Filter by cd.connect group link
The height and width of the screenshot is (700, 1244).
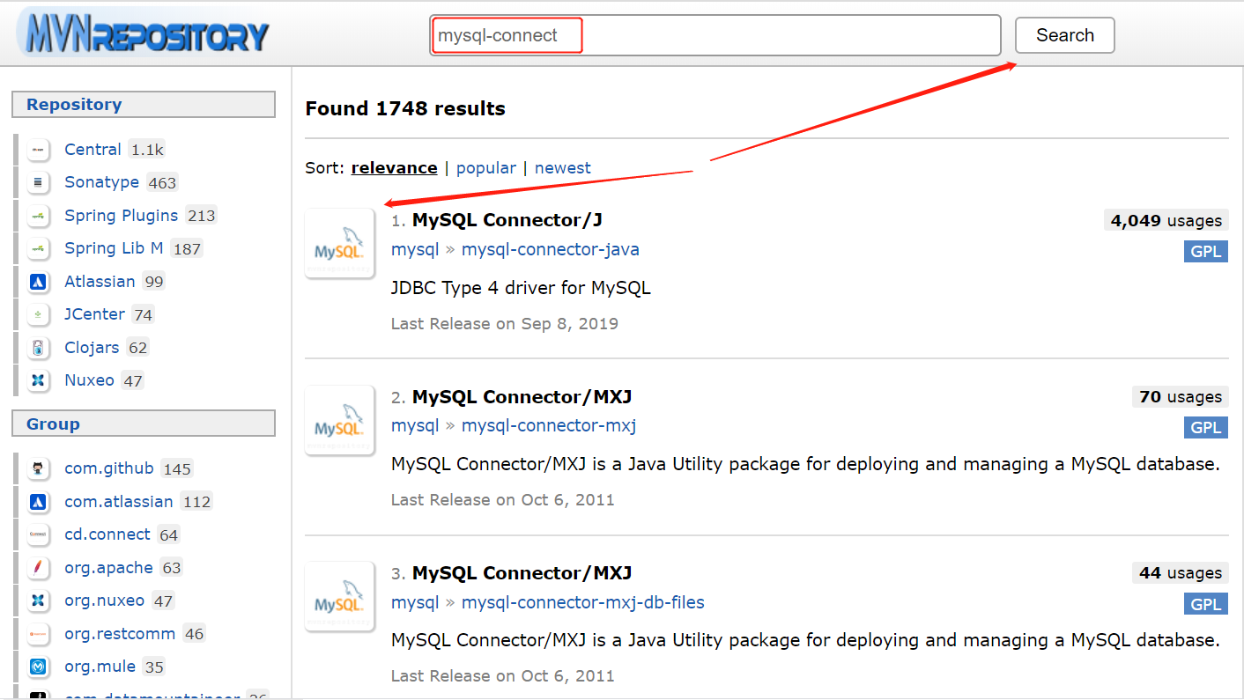click(x=107, y=534)
